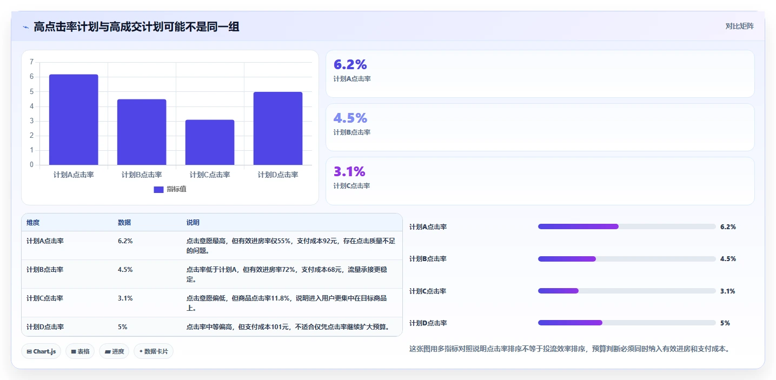Click the 6.2% data card value
The height and width of the screenshot is (380, 776).
tap(350, 64)
